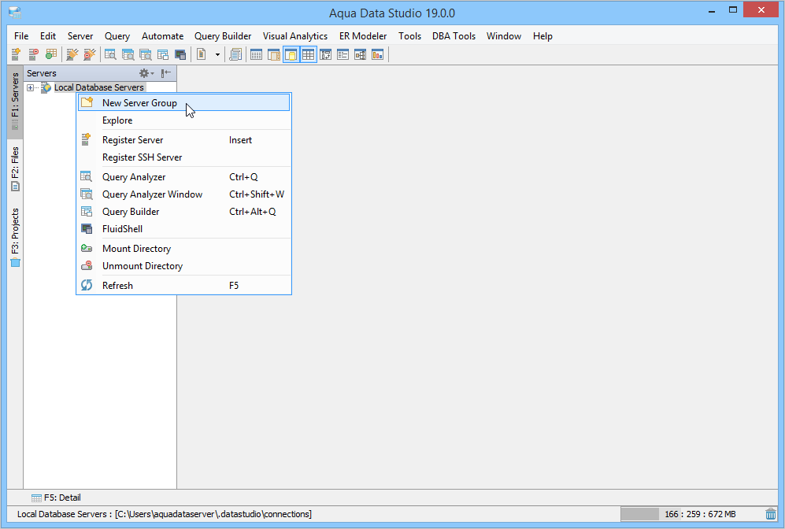The width and height of the screenshot is (785, 529).
Task: Click the third query magnifier toolbar icon
Action: (x=145, y=54)
